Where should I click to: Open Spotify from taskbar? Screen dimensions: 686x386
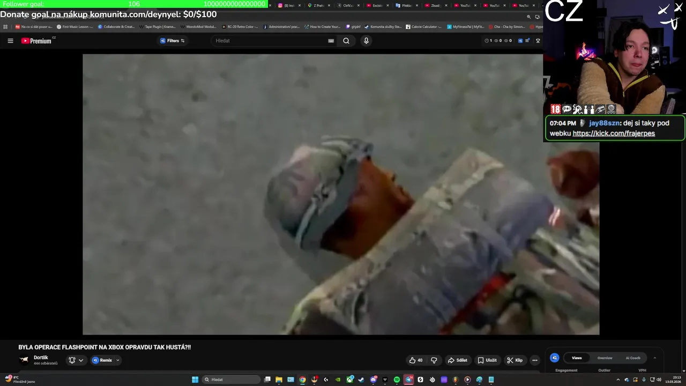pos(397,380)
